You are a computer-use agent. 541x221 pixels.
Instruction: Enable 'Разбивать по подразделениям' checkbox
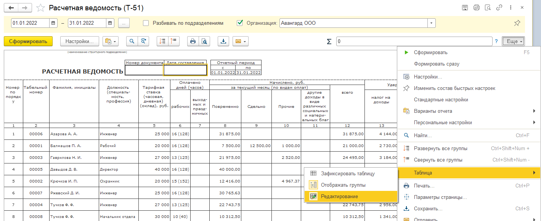[146, 23]
